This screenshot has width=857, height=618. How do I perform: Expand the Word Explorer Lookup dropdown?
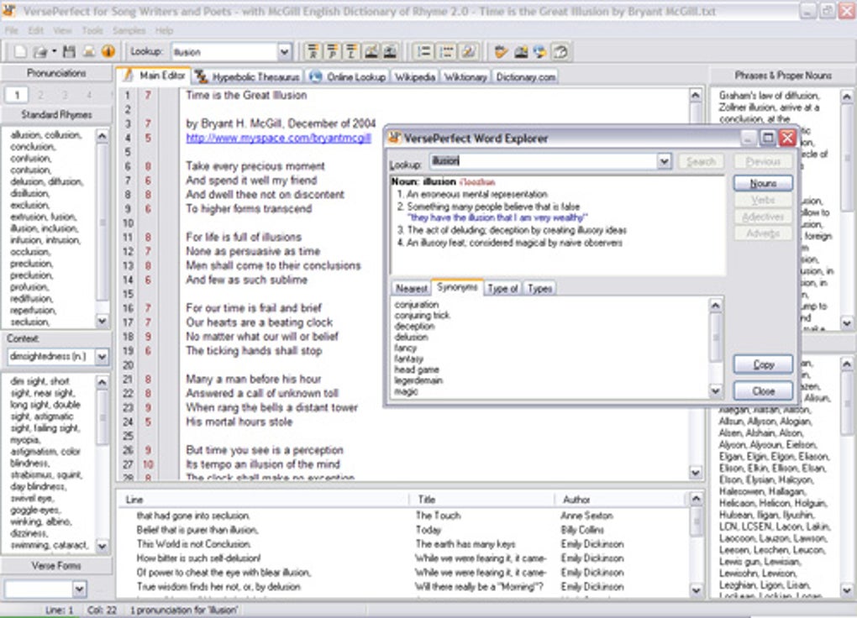point(664,160)
